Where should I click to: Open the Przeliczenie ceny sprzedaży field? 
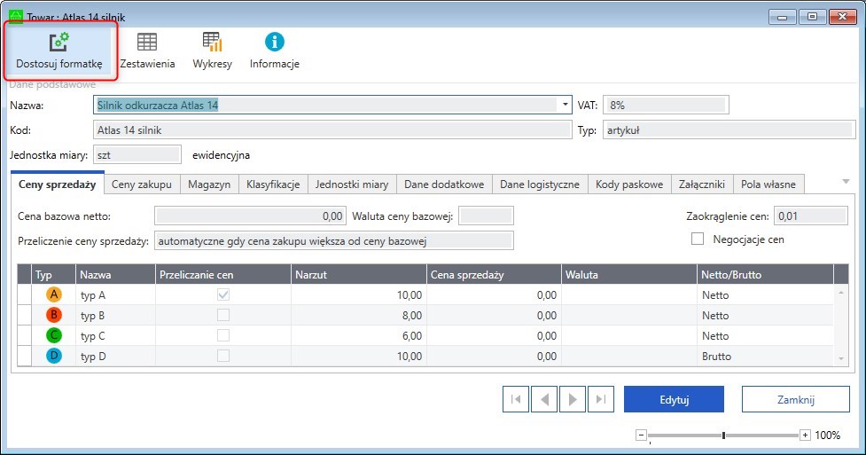point(332,240)
